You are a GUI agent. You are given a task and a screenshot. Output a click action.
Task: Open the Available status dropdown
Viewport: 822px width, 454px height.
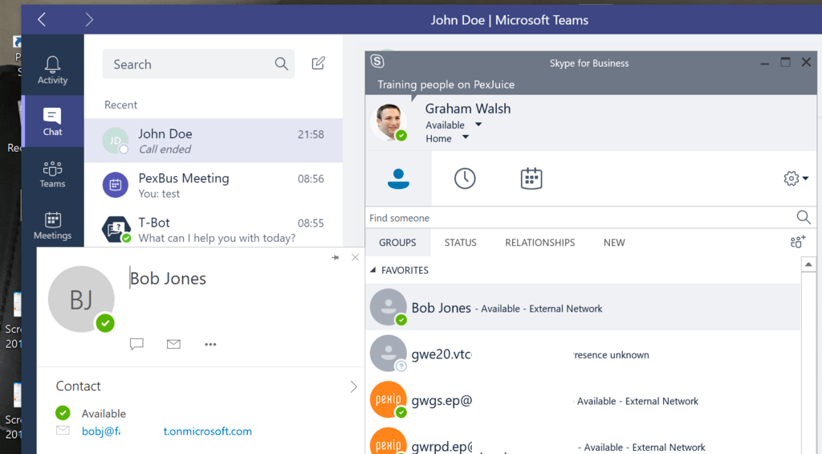tap(454, 125)
